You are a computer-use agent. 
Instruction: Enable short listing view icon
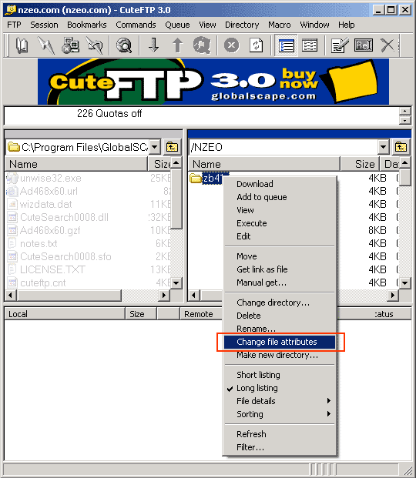(310, 45)
